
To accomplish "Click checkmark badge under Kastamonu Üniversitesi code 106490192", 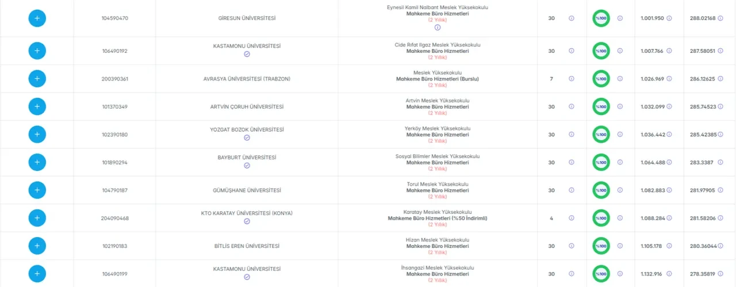I will (x=247, y=54).
